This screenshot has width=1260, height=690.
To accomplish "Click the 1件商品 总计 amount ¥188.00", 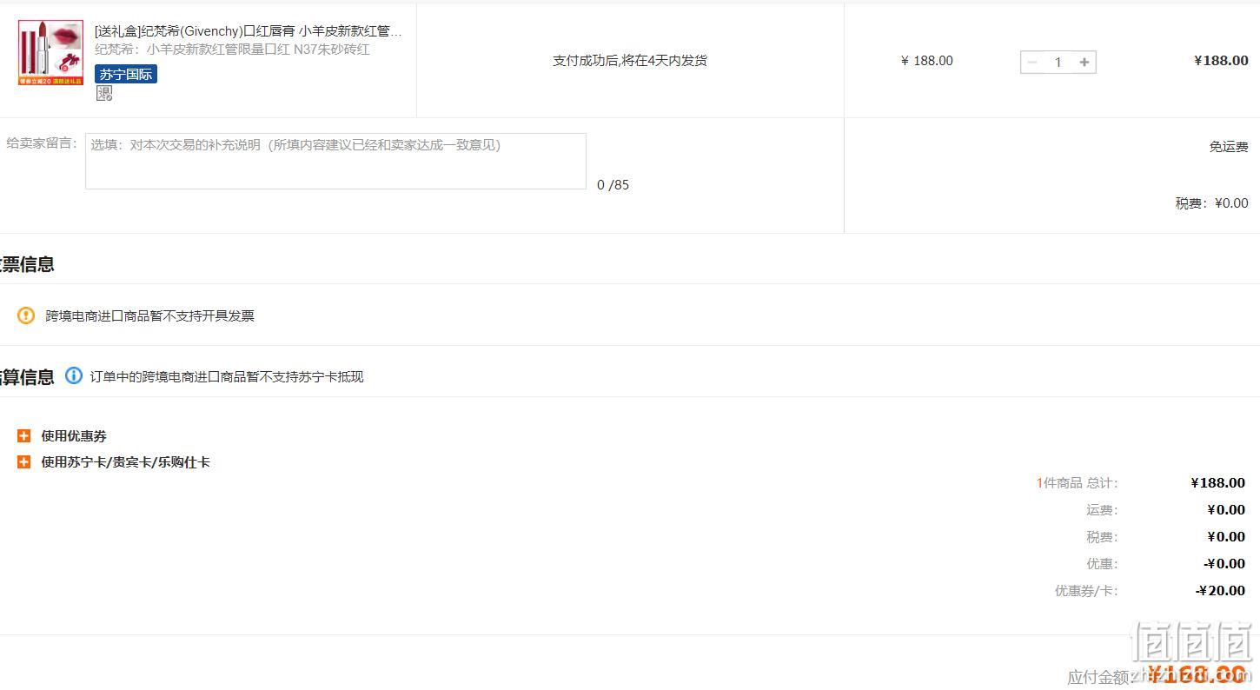I will [x=1217, y=483].
